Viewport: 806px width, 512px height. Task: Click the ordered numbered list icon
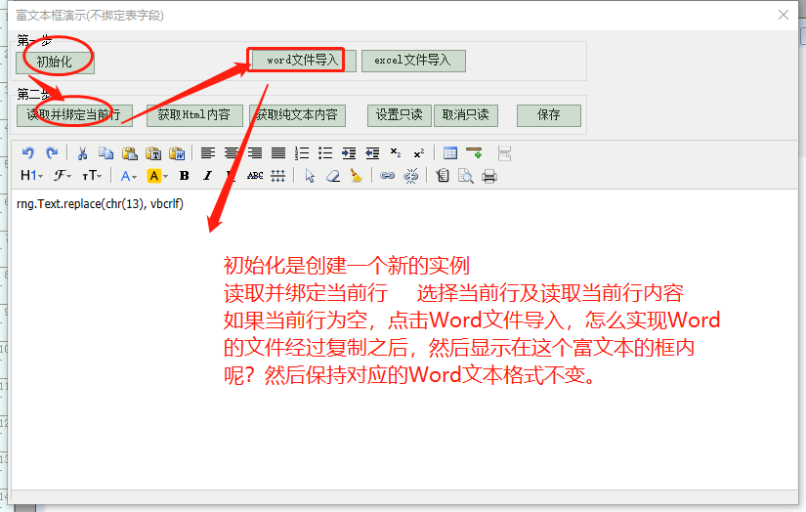[x=302, y=153]
